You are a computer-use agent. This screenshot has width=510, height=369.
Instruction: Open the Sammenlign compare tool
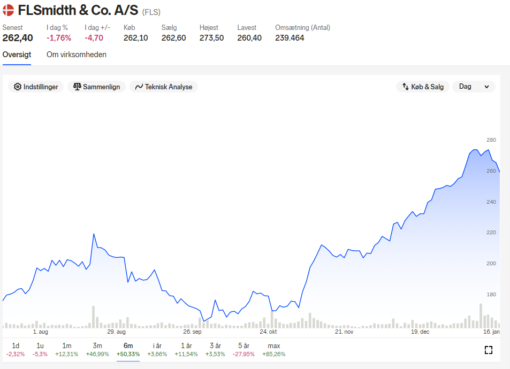click(x=97, y=87)
